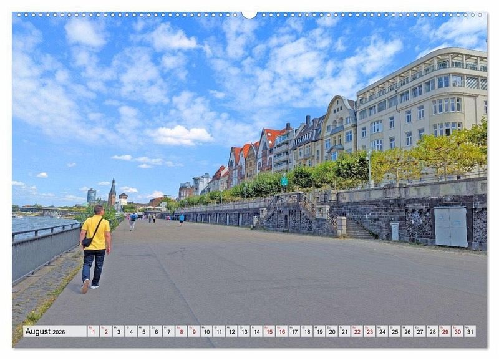Click the white double doors in wall

pos(450,226)
